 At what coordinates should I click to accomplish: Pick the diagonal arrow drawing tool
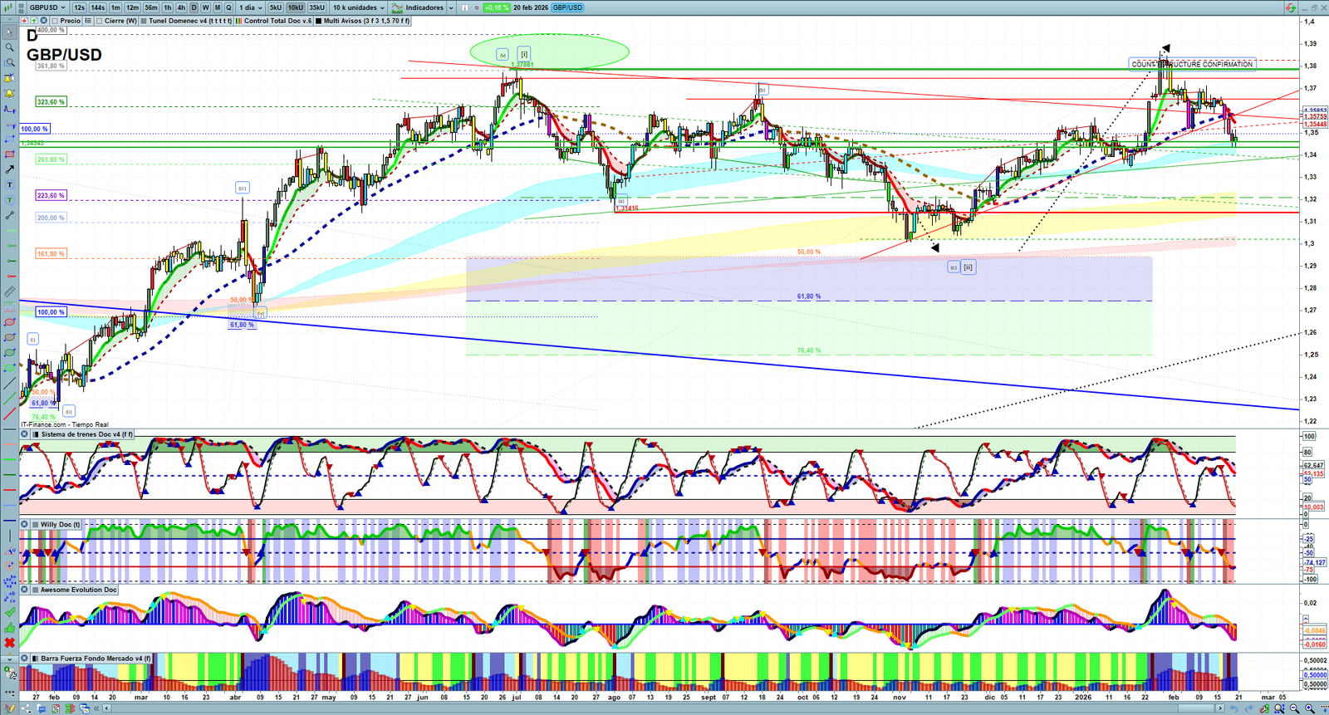click(10, 169)
